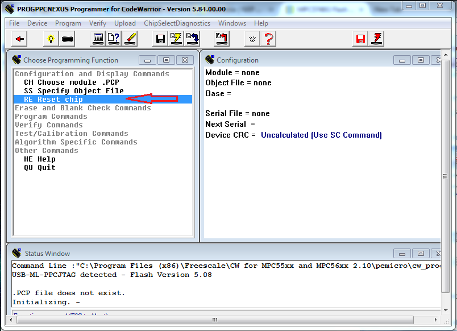Click the yellow lightning program icon
This screenshot has width=457, height=331.
pos(176,39)
